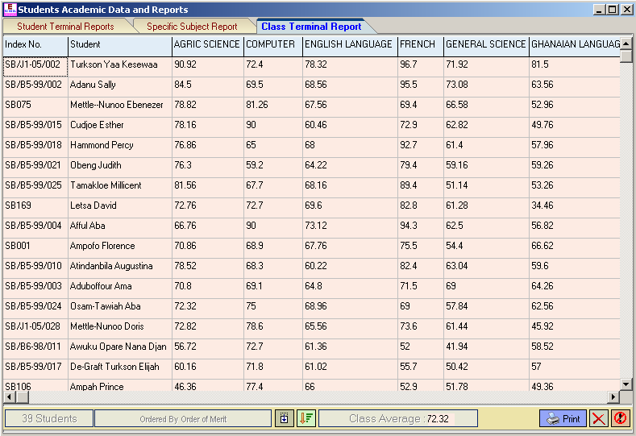Select student Cudjoe Esther
The image size is (636, 436).
119,127
